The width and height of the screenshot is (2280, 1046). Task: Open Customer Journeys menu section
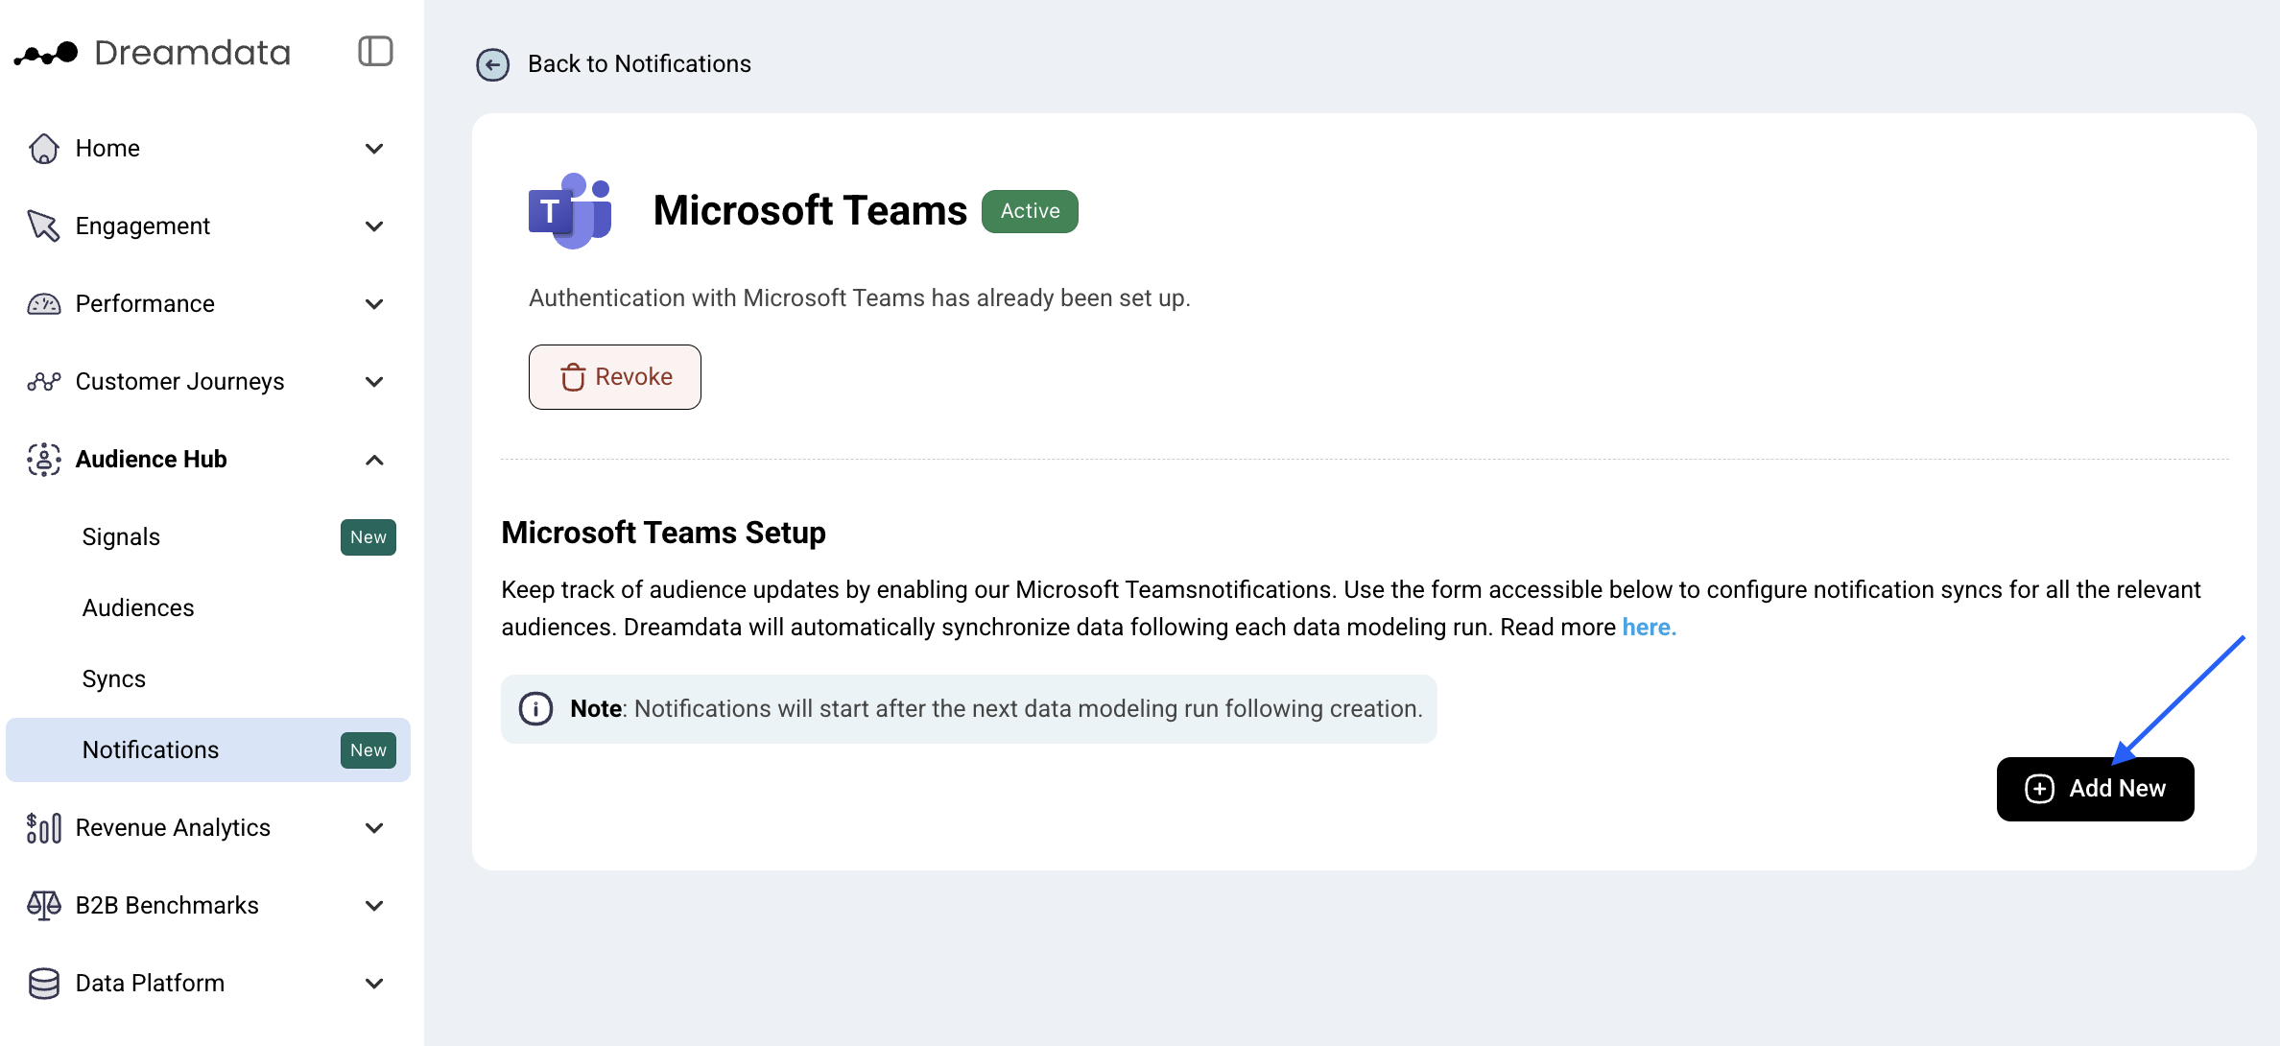(x=208, y=382)
